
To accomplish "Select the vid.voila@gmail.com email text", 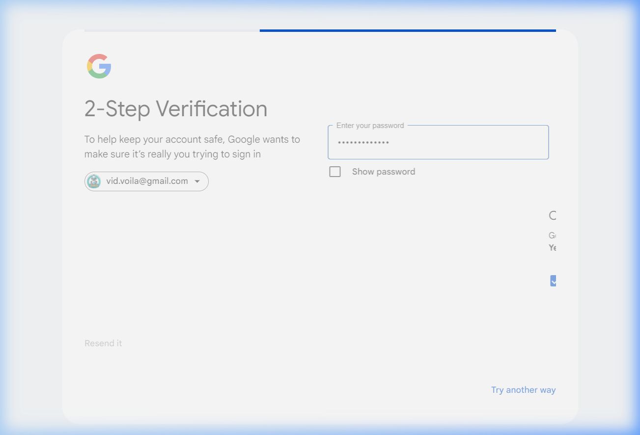I will point(147,181).
